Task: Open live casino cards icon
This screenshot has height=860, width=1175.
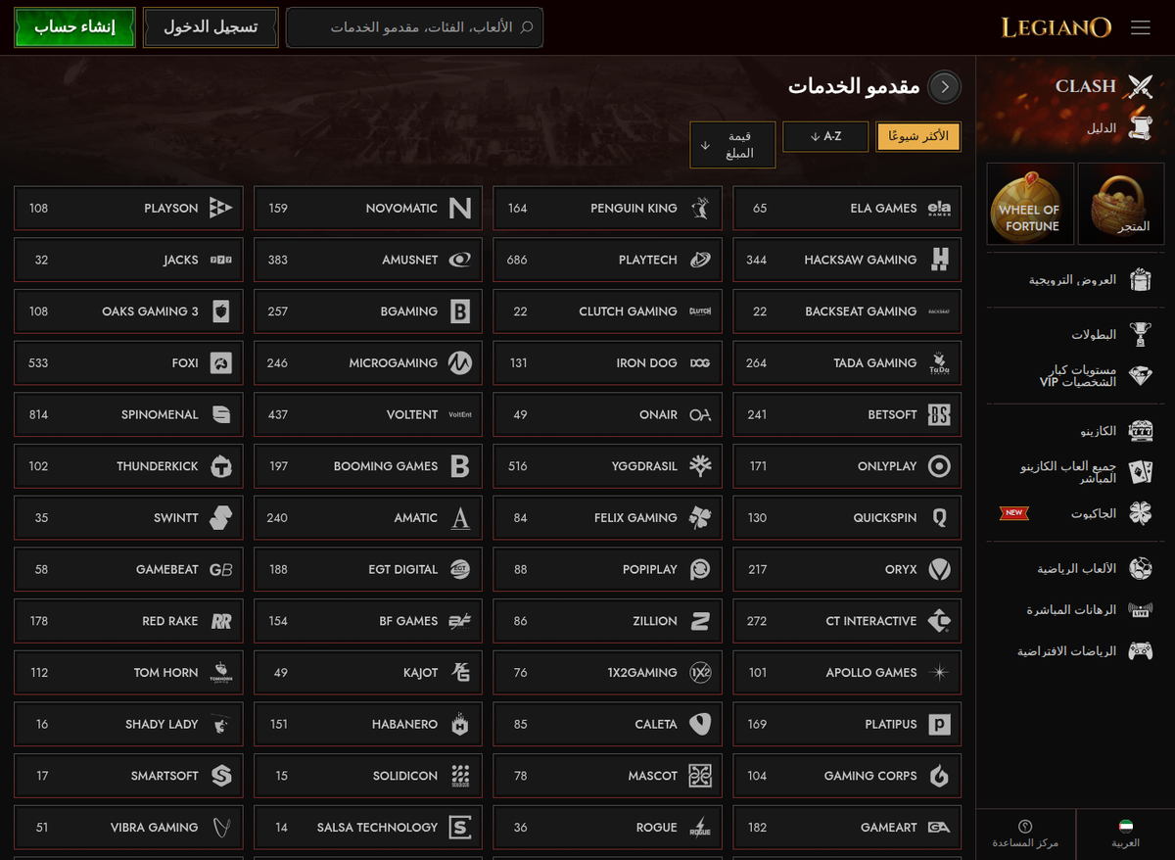Action: [x=1141, y=472]
